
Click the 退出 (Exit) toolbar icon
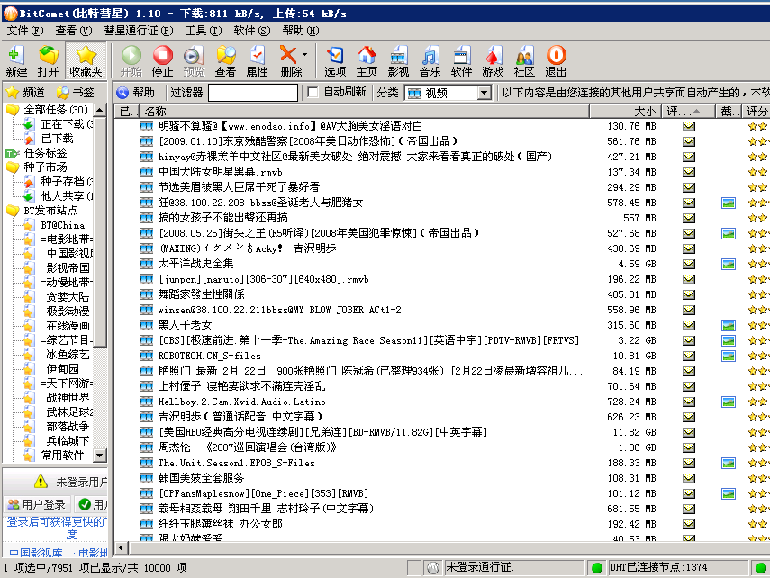(556, 61)
